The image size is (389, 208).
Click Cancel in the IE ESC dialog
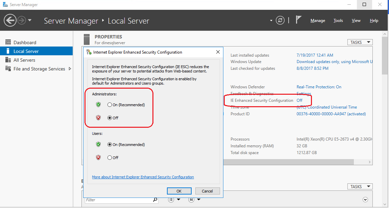click(x=208, y=191)
